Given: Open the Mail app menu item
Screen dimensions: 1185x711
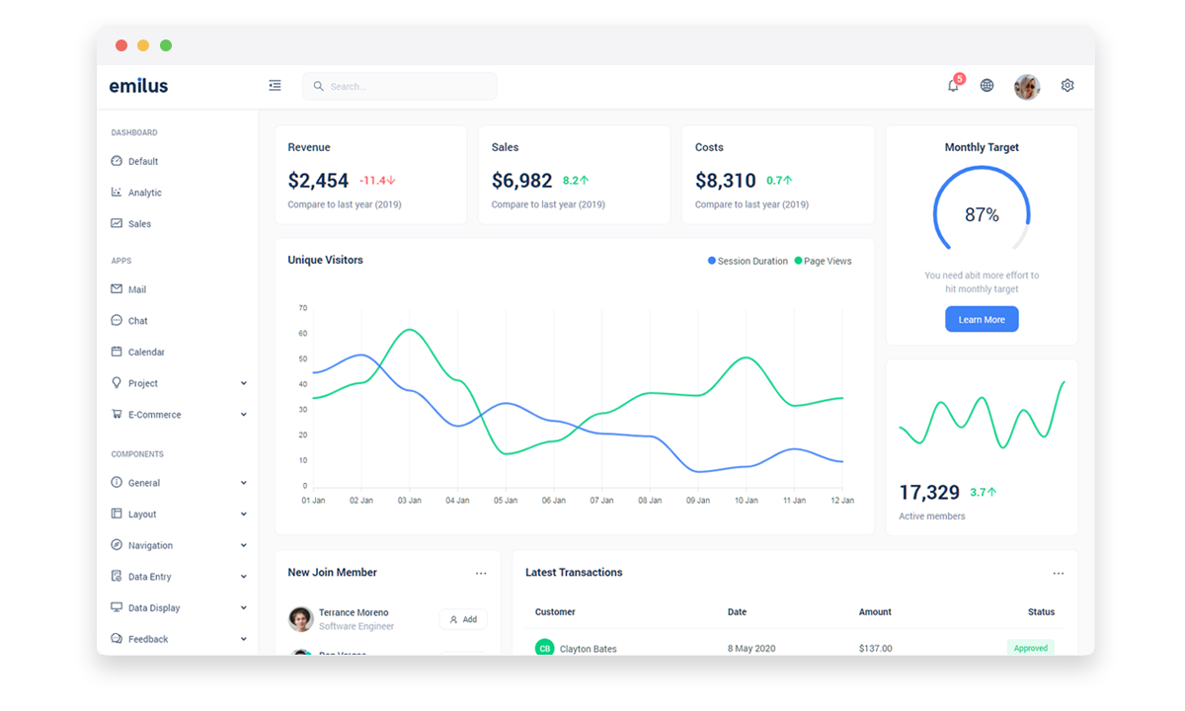Looking at the screenshot, I should pos(178,289).
